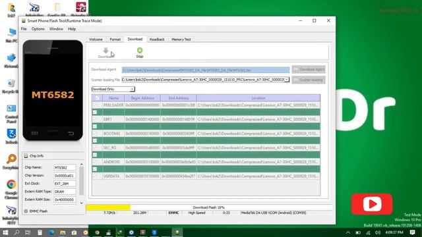The image size is (422, 237).
Task: Click the Extern RAM Size value field
Action: 65,199
